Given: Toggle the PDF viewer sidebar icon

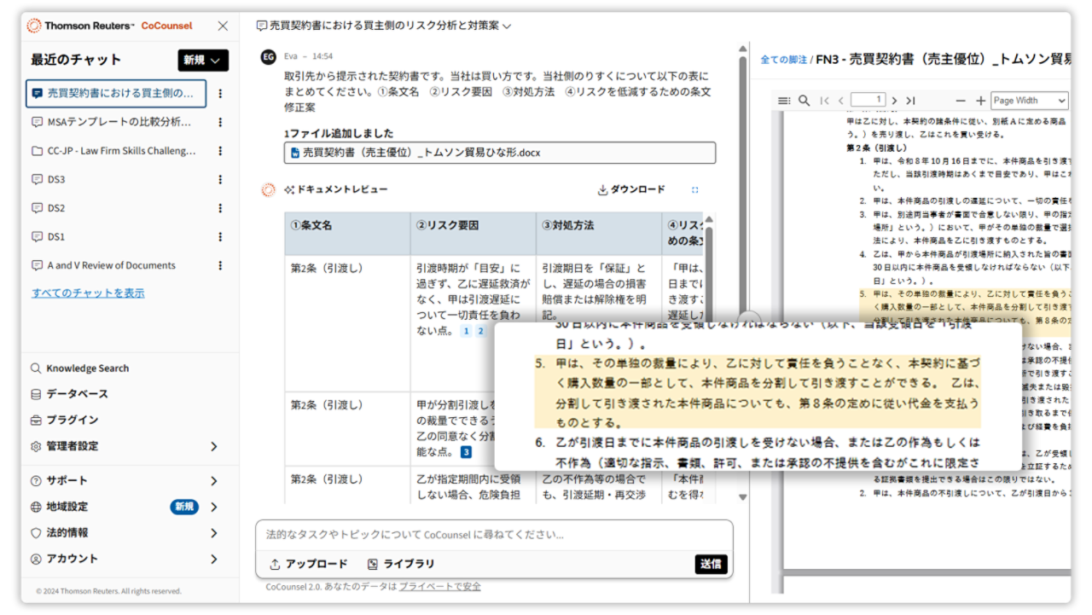Looking at the screenshot, I should (784, 101).
